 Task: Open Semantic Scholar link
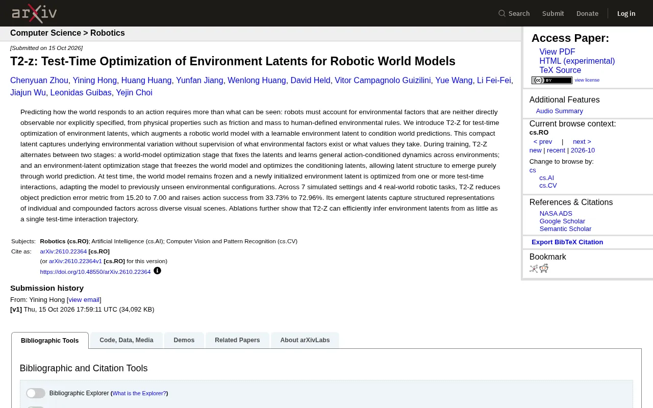[x=565, y=229]
